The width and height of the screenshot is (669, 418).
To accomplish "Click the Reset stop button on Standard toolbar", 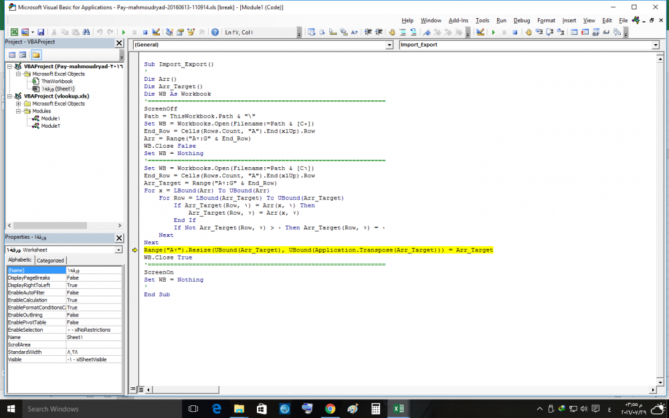I will click(x=145, y=32).
